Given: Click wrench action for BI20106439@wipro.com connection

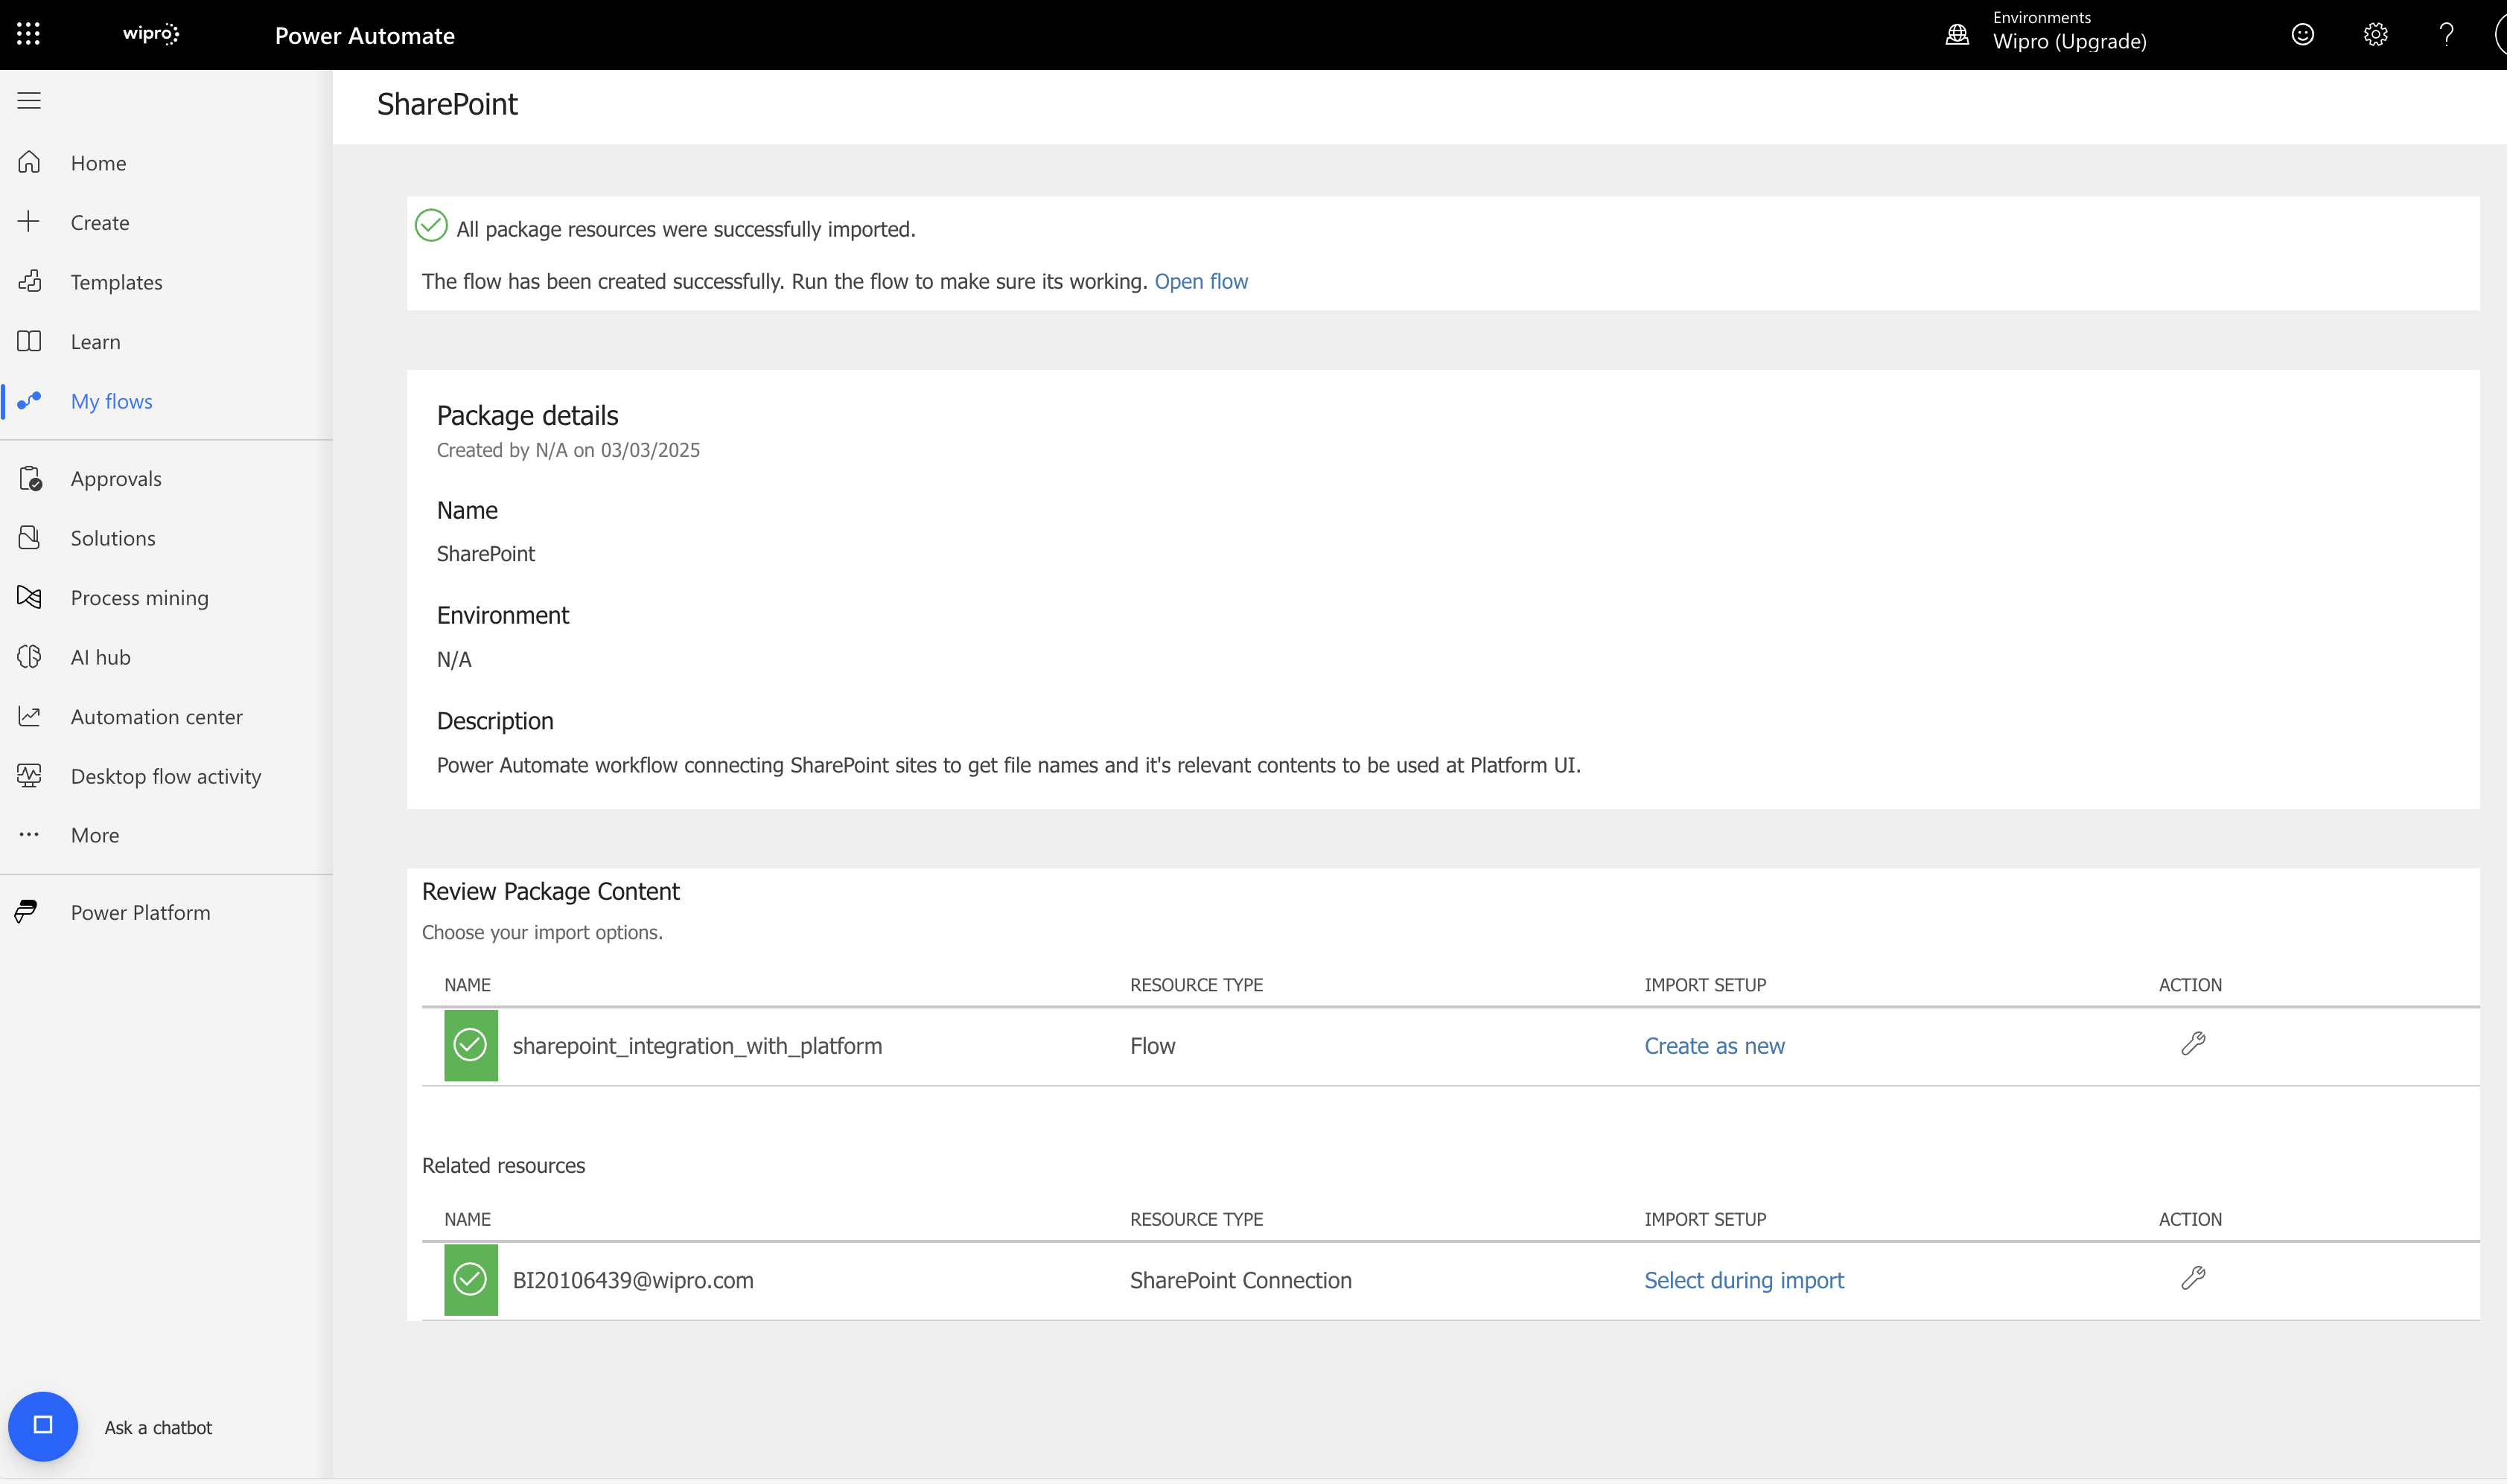Looking at the screenshot, I should pos(2193,1278).
